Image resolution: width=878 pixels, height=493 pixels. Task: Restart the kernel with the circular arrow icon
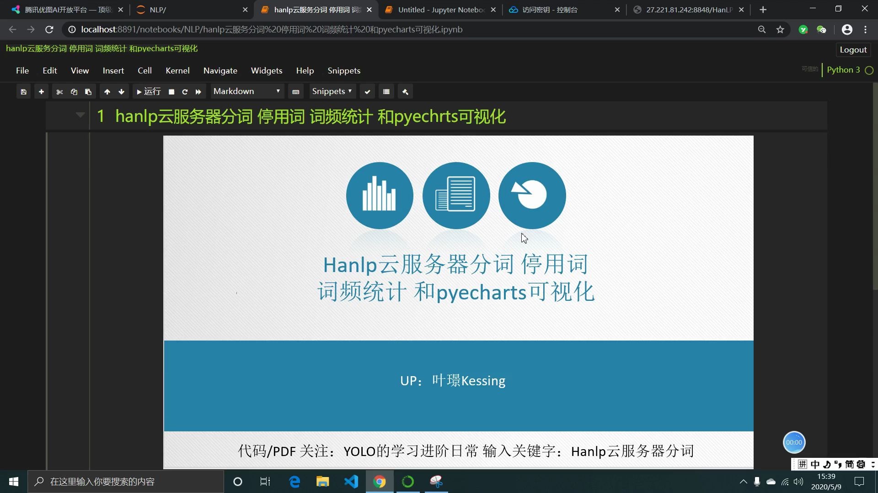185,92
